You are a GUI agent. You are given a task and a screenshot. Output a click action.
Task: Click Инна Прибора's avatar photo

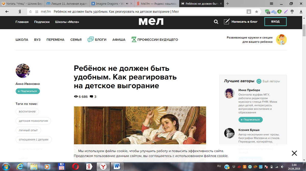229,93
